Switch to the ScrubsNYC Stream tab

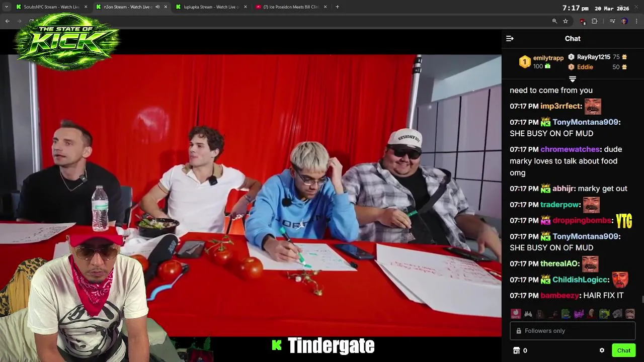[x=51, y=7]
